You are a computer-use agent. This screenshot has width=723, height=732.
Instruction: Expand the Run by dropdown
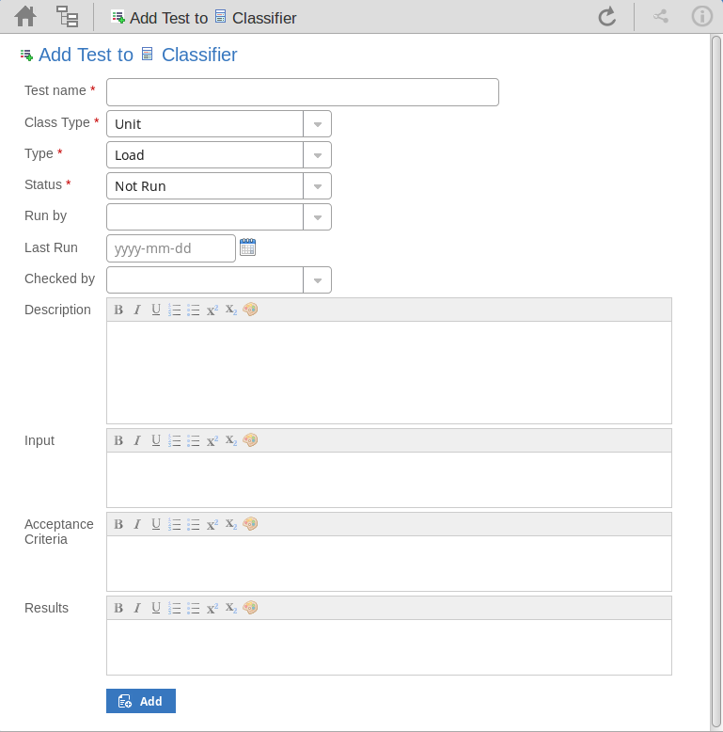[x=317, y=217]
